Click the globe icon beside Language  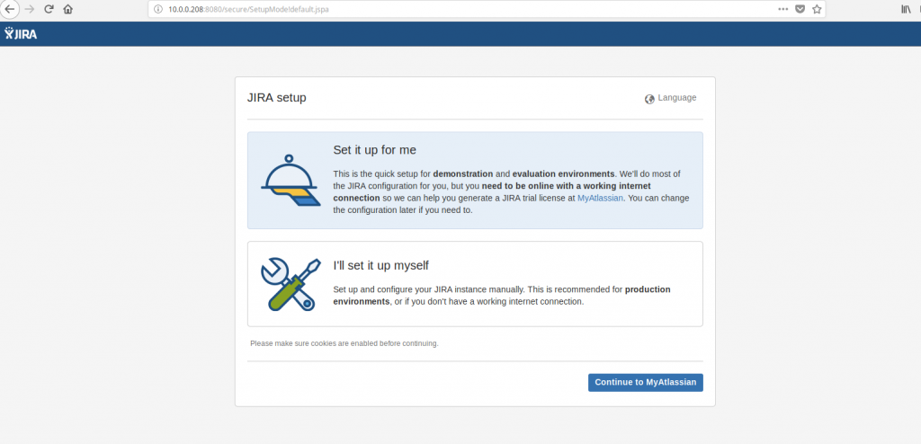pyautogui.click(x=649, y=99)
